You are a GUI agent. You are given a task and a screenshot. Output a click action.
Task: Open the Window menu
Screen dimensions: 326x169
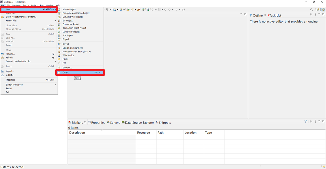[x=50, y=5]
